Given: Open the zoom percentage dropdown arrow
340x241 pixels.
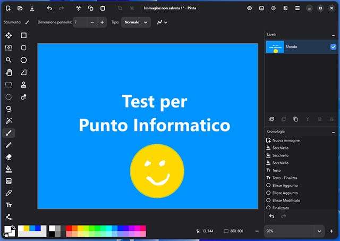Looking at the screenshot, I should coord(319,231).
